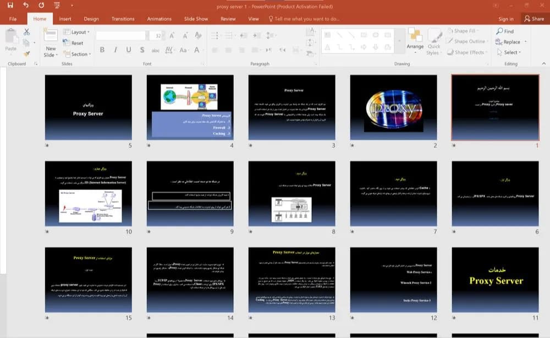Open the Change Case (Aa) option

[183, 50]
